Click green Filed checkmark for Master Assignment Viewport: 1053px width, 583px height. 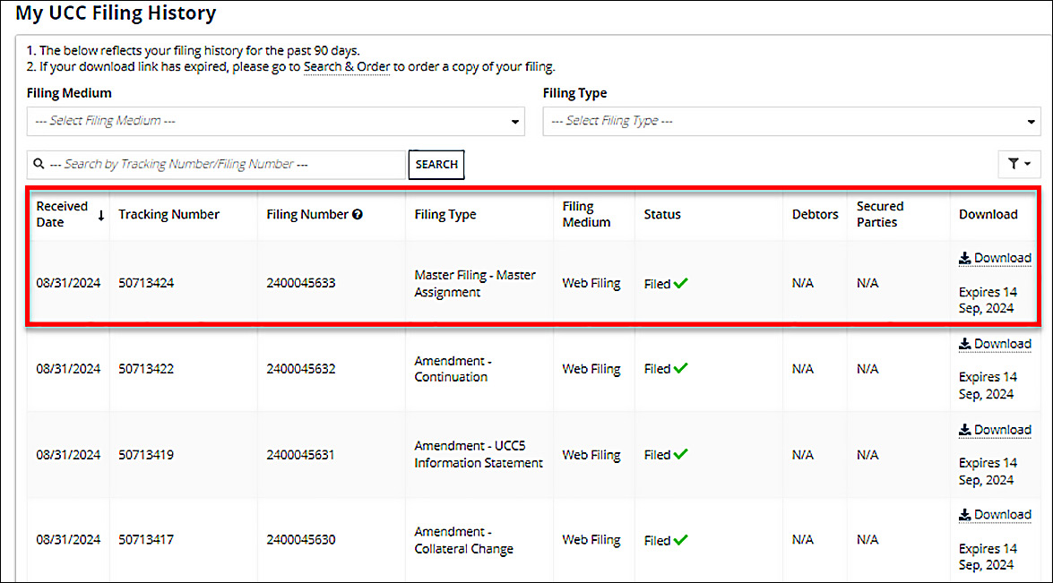pos(681,283)
